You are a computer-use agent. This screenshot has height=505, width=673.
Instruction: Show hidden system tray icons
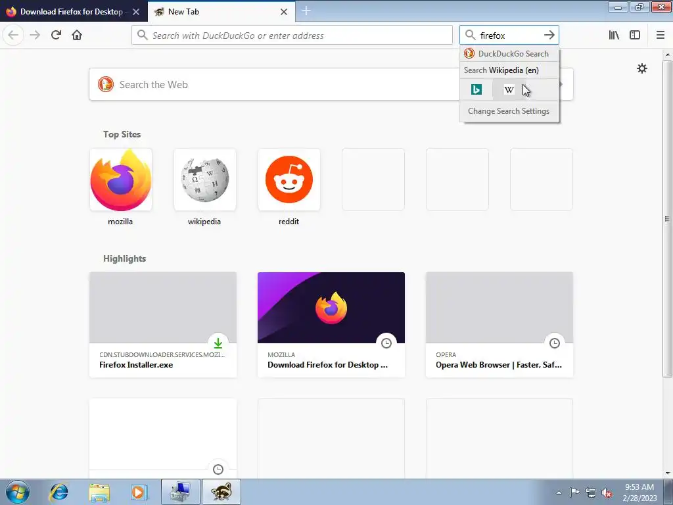pos(559,493)
